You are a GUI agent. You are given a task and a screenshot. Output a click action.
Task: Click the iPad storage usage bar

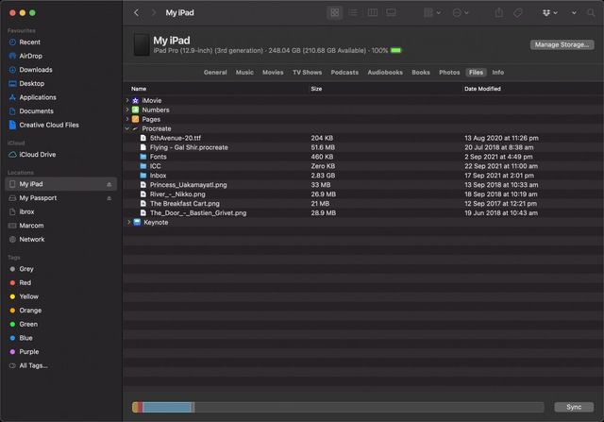point(338,407)
